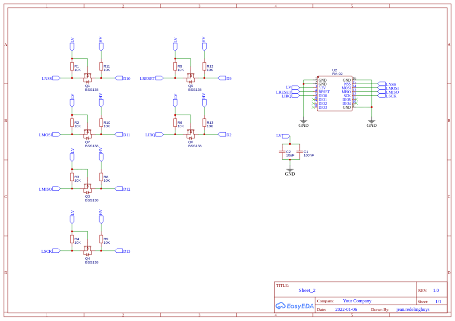Click the EasyEDA logo in title block
455x321 pixels.
pos(295,306)
